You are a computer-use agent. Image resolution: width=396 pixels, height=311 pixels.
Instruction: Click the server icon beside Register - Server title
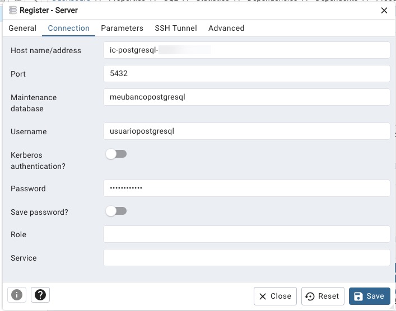pos(12,10)
